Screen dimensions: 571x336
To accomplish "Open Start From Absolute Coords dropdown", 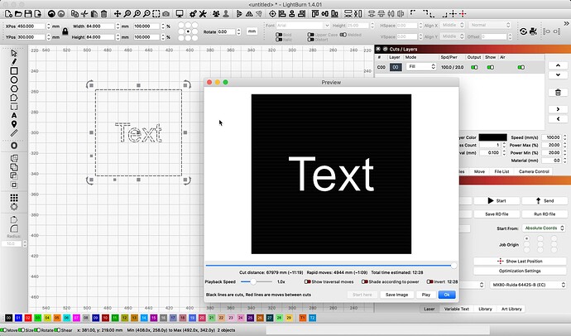I will coord(544,228).
